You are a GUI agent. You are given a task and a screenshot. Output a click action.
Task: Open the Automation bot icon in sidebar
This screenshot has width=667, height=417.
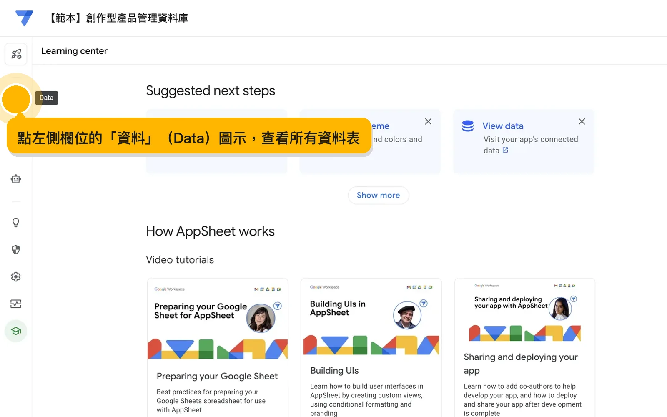16,179
